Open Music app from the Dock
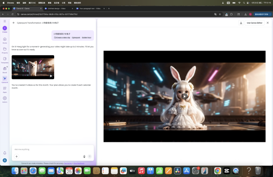 tap(141, 171)
